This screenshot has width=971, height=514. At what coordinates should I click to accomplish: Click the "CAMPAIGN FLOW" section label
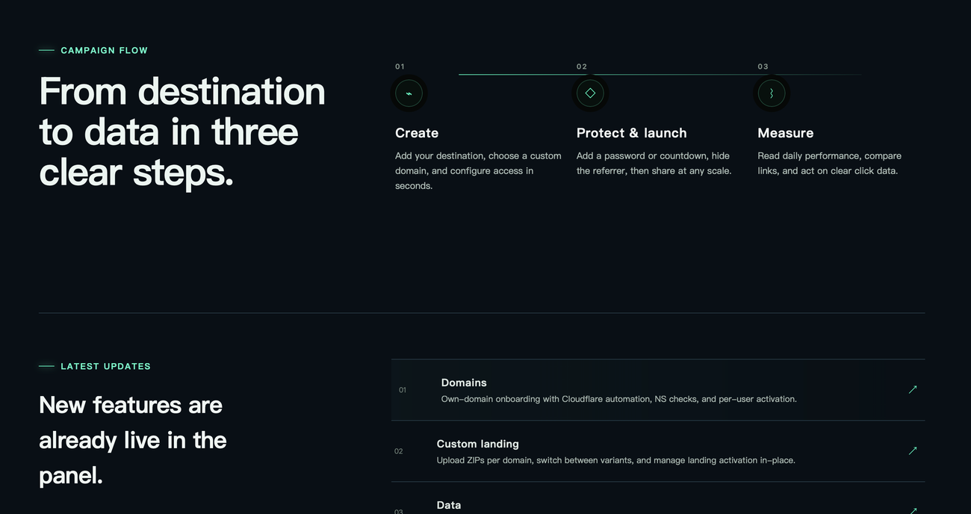pos(104,51)
